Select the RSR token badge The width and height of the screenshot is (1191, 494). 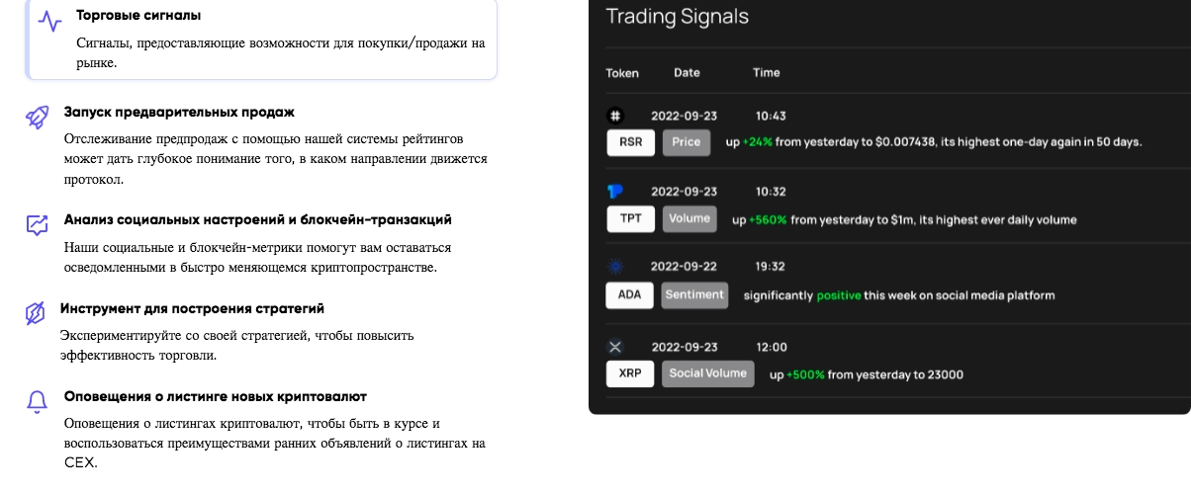(x=630, y=142)
